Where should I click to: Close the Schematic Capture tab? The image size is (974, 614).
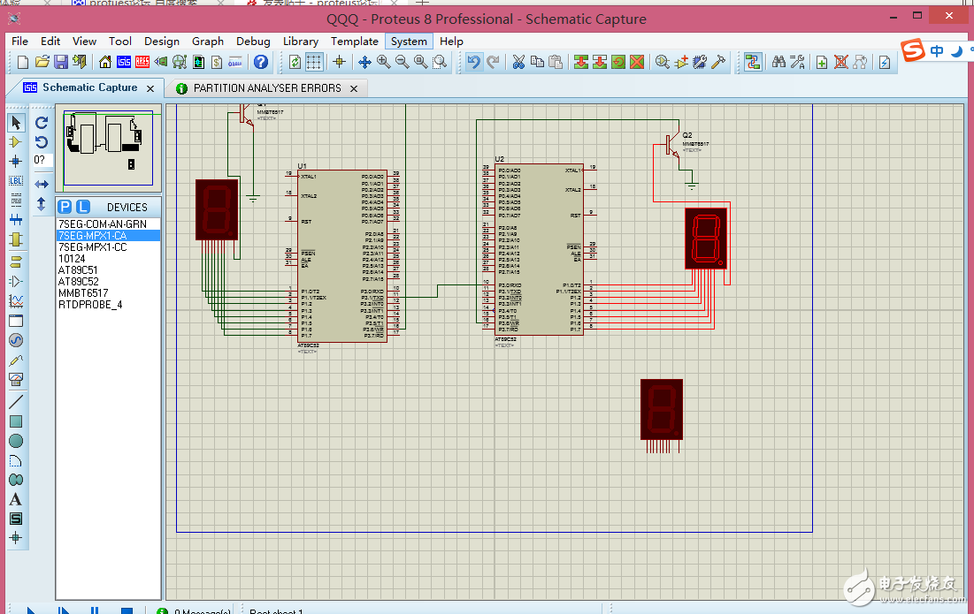point(150,88)
